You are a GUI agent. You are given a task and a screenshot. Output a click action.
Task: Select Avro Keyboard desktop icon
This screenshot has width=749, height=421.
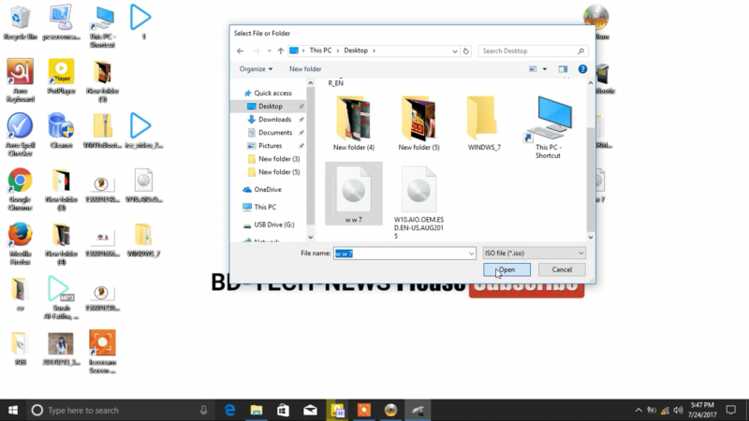tap(20, 80)
